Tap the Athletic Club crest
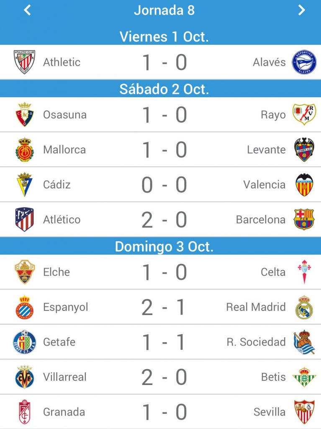Viewport: 321px width, 429px height. pos(25,62)
